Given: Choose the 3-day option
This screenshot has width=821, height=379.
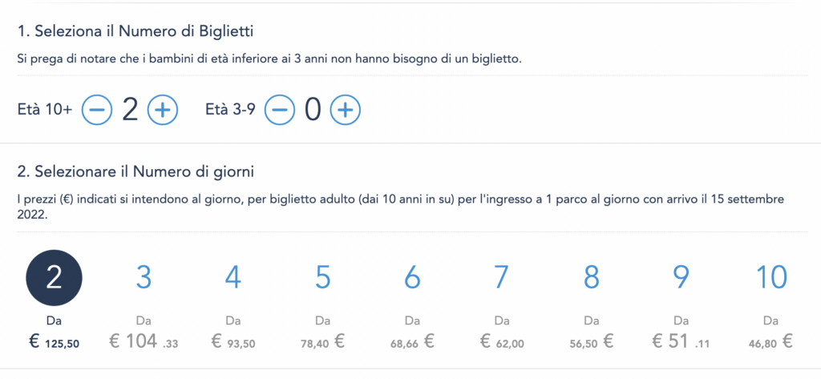Looking at the screenshot, I should coord(144,278).
